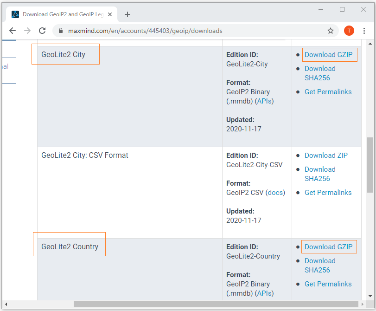
Task: Get Permalinks for GeoLite2 City CSV
Action: tap(328, 193)
